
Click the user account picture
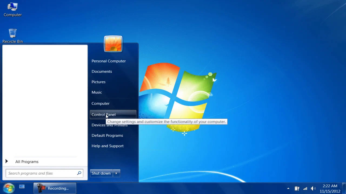pyautogui.click(x=113, y=44)
